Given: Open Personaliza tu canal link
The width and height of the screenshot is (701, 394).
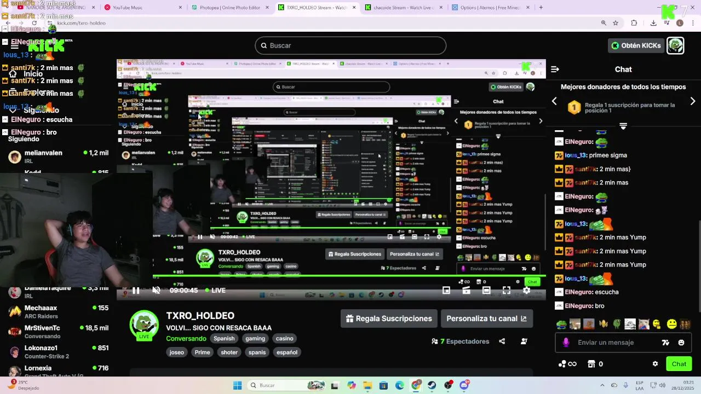Looking at the screenshot, I should tap(486, 318).
